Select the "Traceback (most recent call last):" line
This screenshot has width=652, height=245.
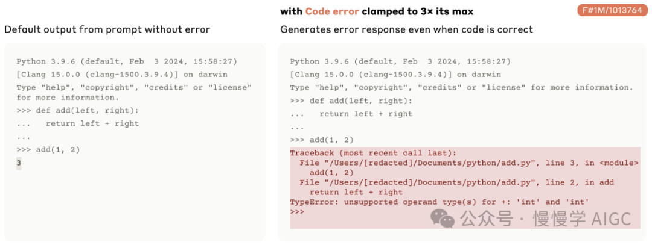click(x=373, y=153)
